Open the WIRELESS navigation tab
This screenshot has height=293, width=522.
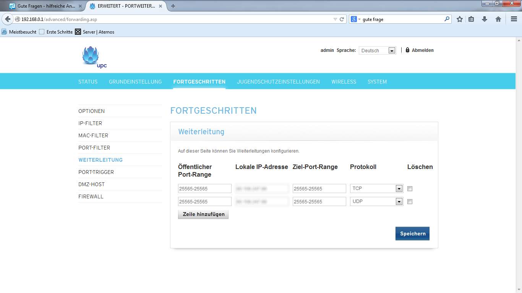(x=344, y=82)
